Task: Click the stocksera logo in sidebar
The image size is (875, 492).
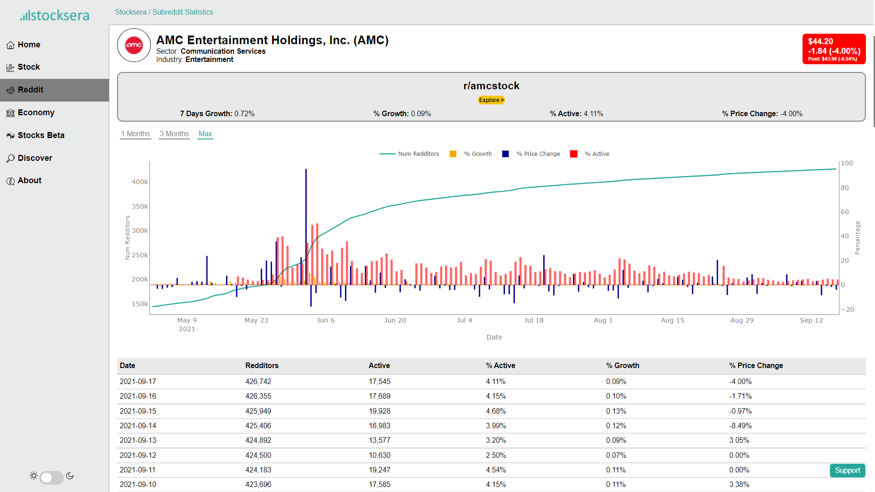Action: [x=55, y=15]
